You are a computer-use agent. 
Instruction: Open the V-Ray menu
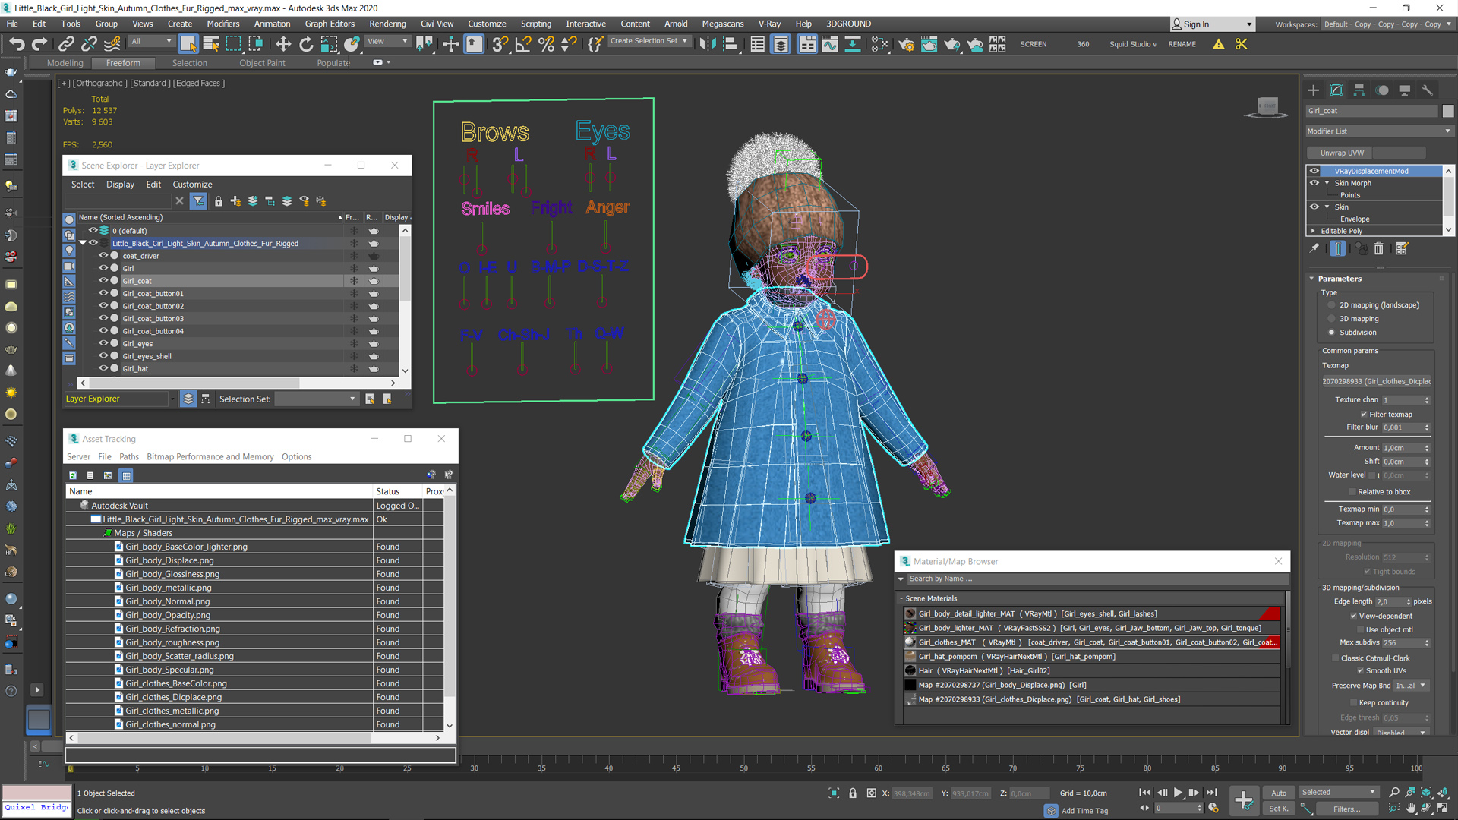769,24
